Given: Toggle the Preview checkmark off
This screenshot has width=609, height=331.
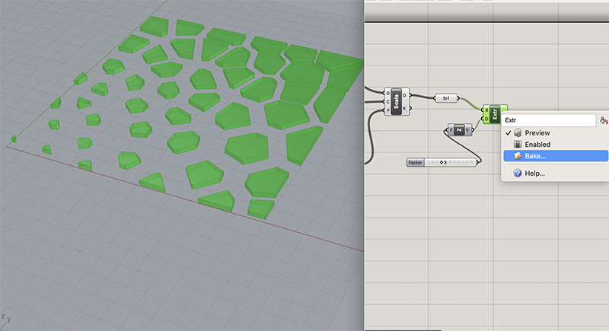Looking at the screenshot, I should tap(508, 133).
